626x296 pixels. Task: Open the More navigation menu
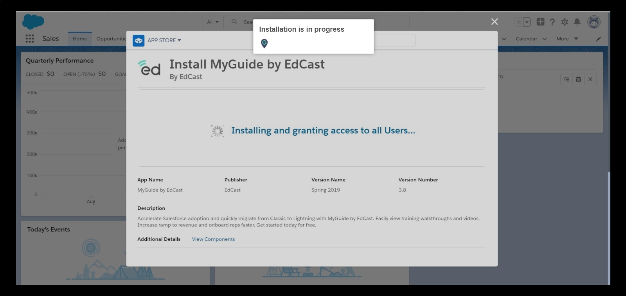tap(567, 38)
